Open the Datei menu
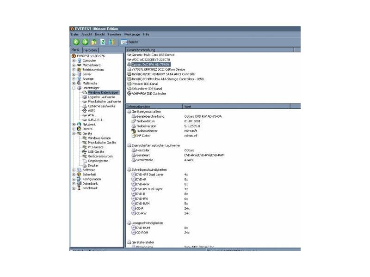The image size is (370, 277). pyautogui.click(x=74, y=34)
